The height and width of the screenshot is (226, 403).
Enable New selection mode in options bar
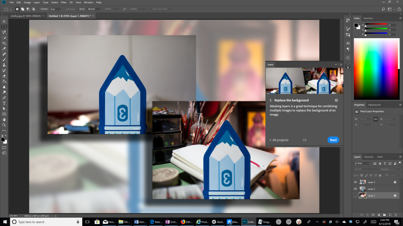tap(17, 9)
